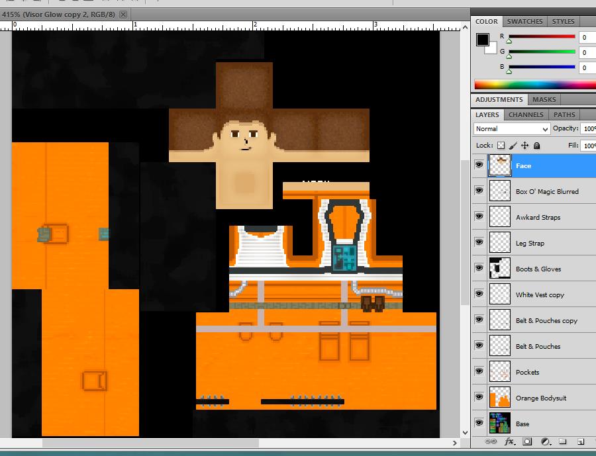Close the Visor Glow copy 2 document tab
The width and height of the screenshot is (596, 456).
[x=123, y=14]
